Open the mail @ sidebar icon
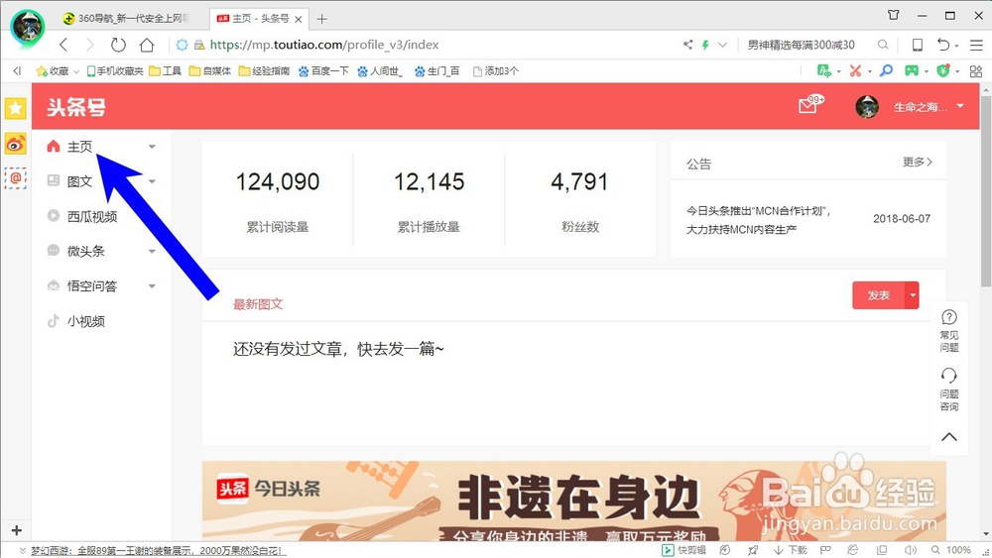This screenshot has width=992, height=558. [x=15, y=178]
